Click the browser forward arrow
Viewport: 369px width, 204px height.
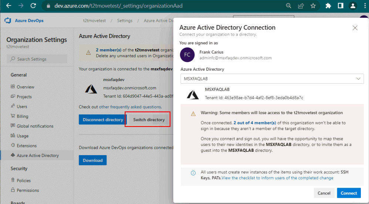coord(21,6)
